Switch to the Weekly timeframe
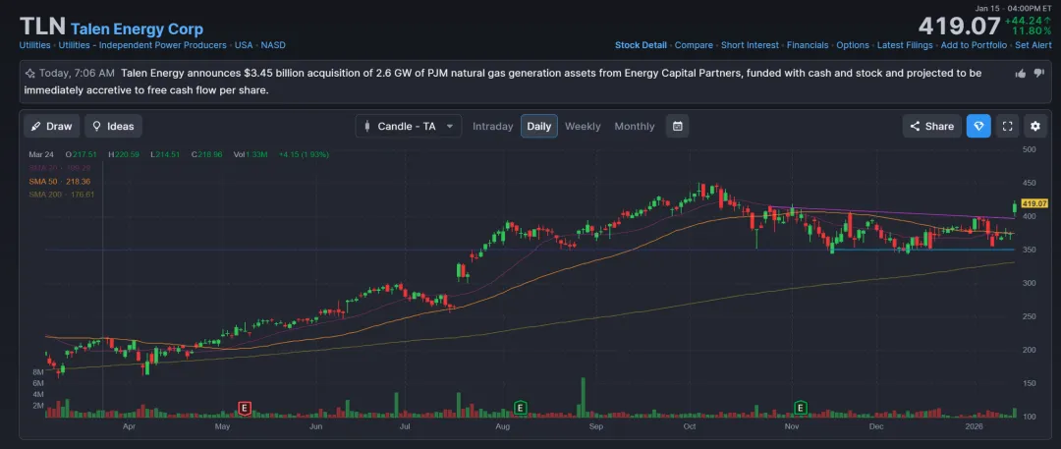The height and width of the screenshot is (449, 1061). point(583,126)
